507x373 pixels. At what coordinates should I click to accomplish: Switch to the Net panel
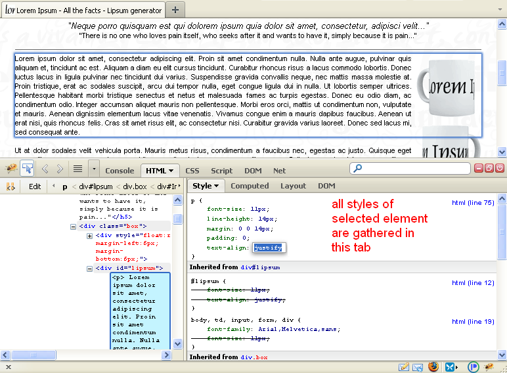[279, 171]
